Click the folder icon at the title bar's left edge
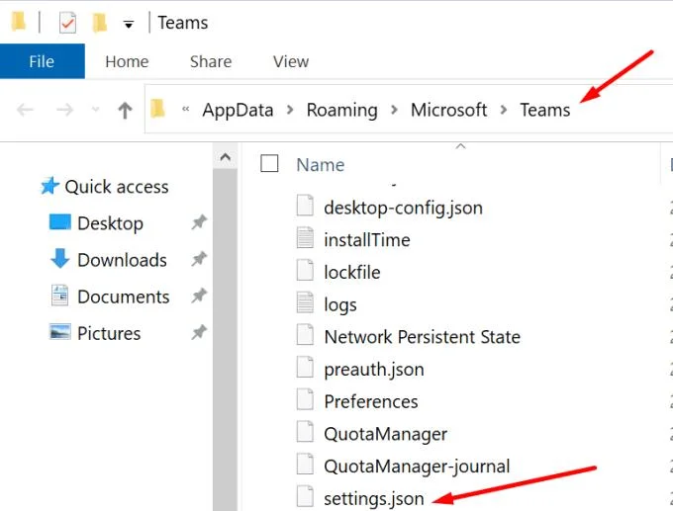The height and width of the screenshot is (511, 673). (18, 22)
